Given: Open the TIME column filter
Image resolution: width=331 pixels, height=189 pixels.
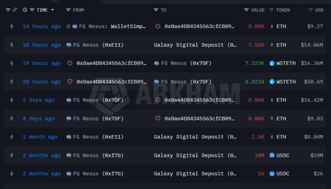Looking at the screenshot, I should point(32,10).
